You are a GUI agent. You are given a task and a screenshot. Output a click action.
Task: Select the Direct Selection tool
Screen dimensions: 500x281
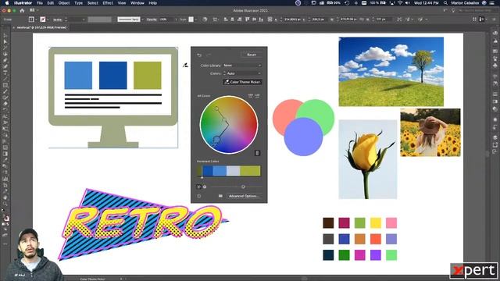pos(5,41)
